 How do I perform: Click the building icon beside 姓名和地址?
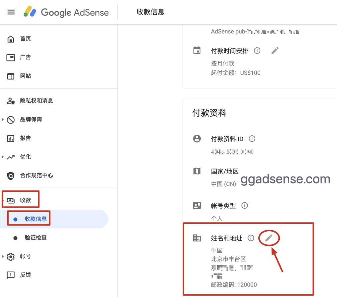[197, 238]
